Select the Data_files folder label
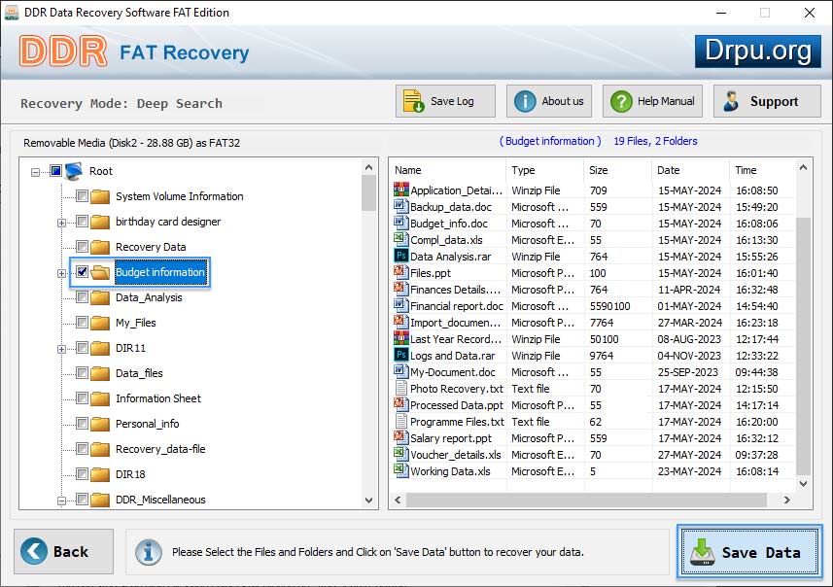This screenshot has height=587, width=833. coord(139,373)
